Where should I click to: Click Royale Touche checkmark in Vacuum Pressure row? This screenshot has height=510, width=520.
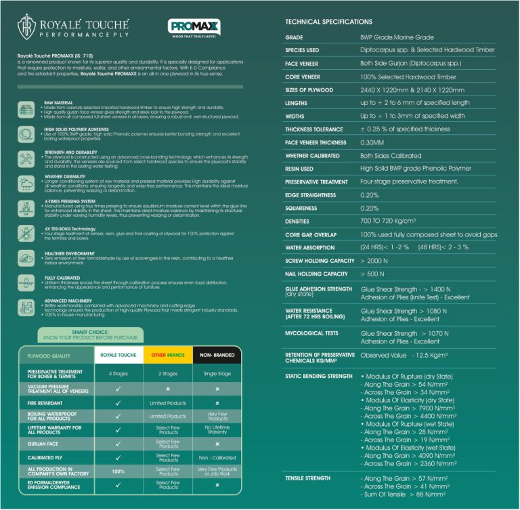coord(118,389)
